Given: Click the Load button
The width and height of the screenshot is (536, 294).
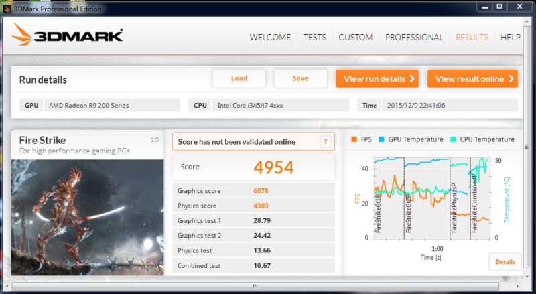Looking at the screenshot, I should [239, 78].
